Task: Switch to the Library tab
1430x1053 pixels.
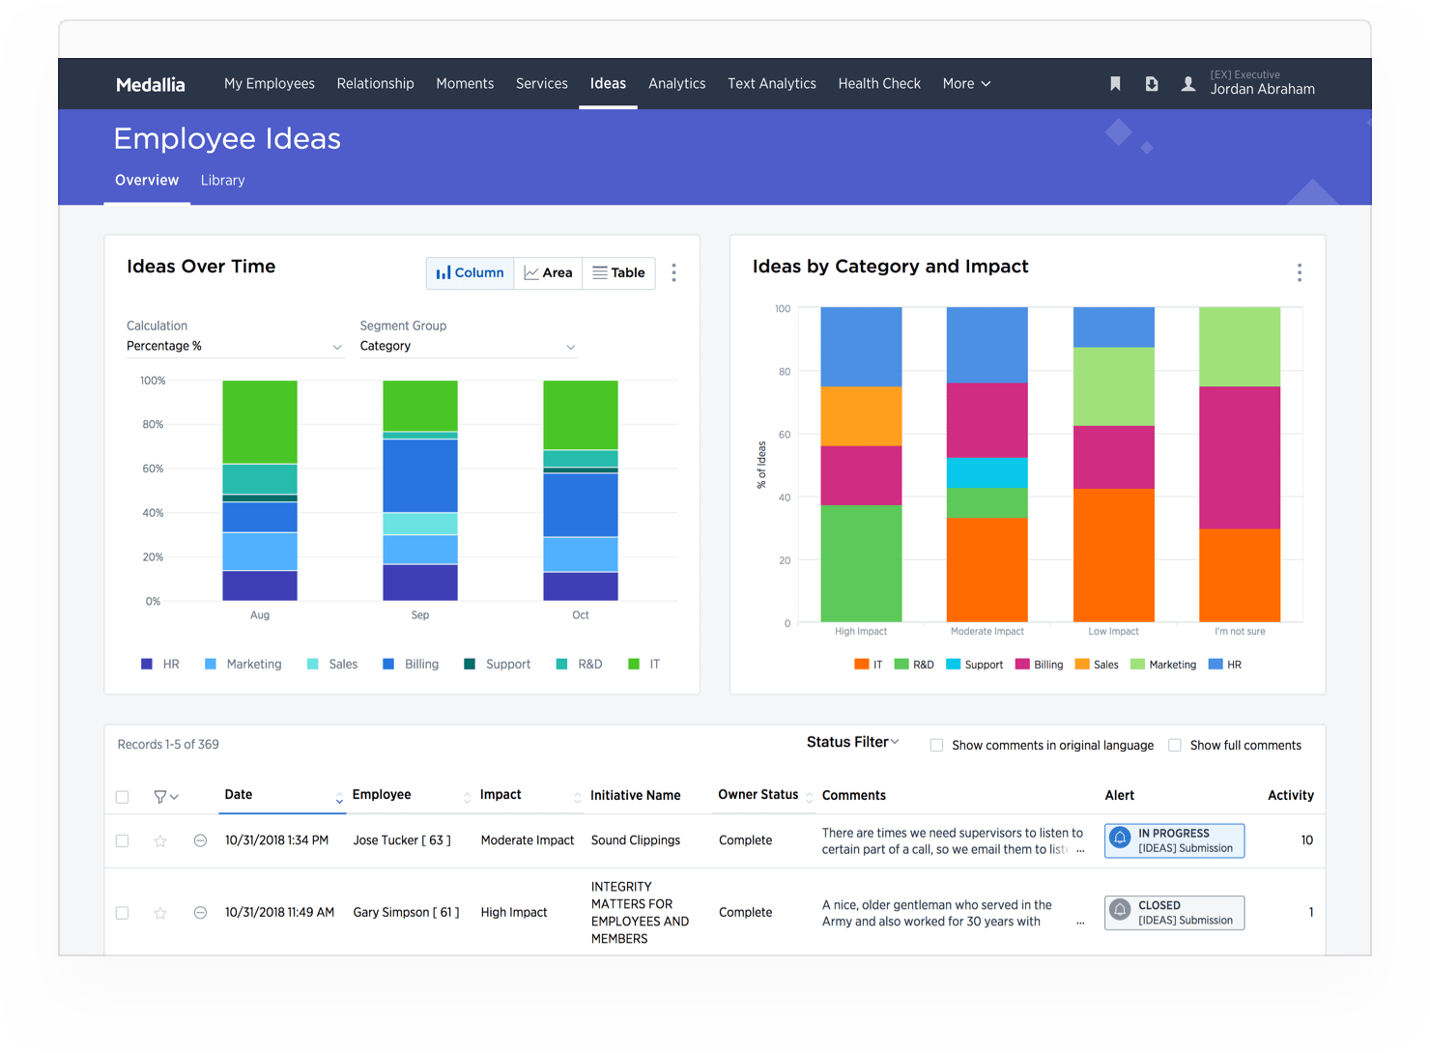Action: [x=222, y=181]
